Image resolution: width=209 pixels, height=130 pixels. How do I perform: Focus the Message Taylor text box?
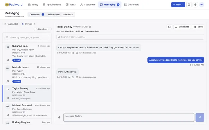point(129,117)
